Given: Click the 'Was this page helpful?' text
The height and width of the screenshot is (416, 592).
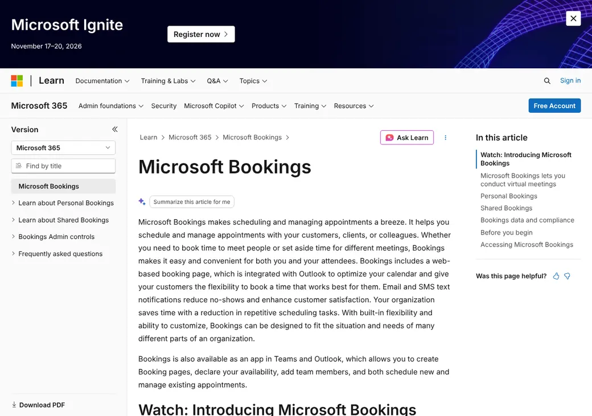Looking at the screenshot, I should coord(511,276).
